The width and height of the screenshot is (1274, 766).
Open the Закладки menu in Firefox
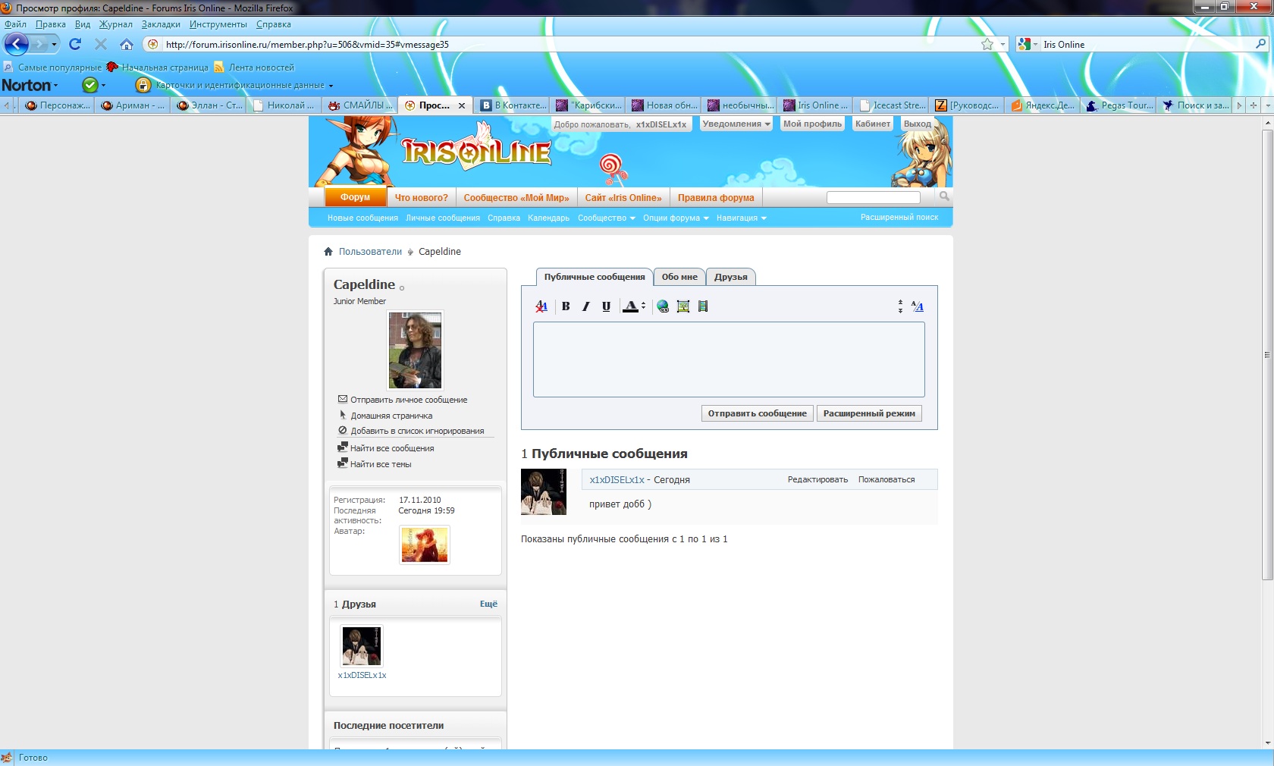pyautogui.click(x=161, y=24)
